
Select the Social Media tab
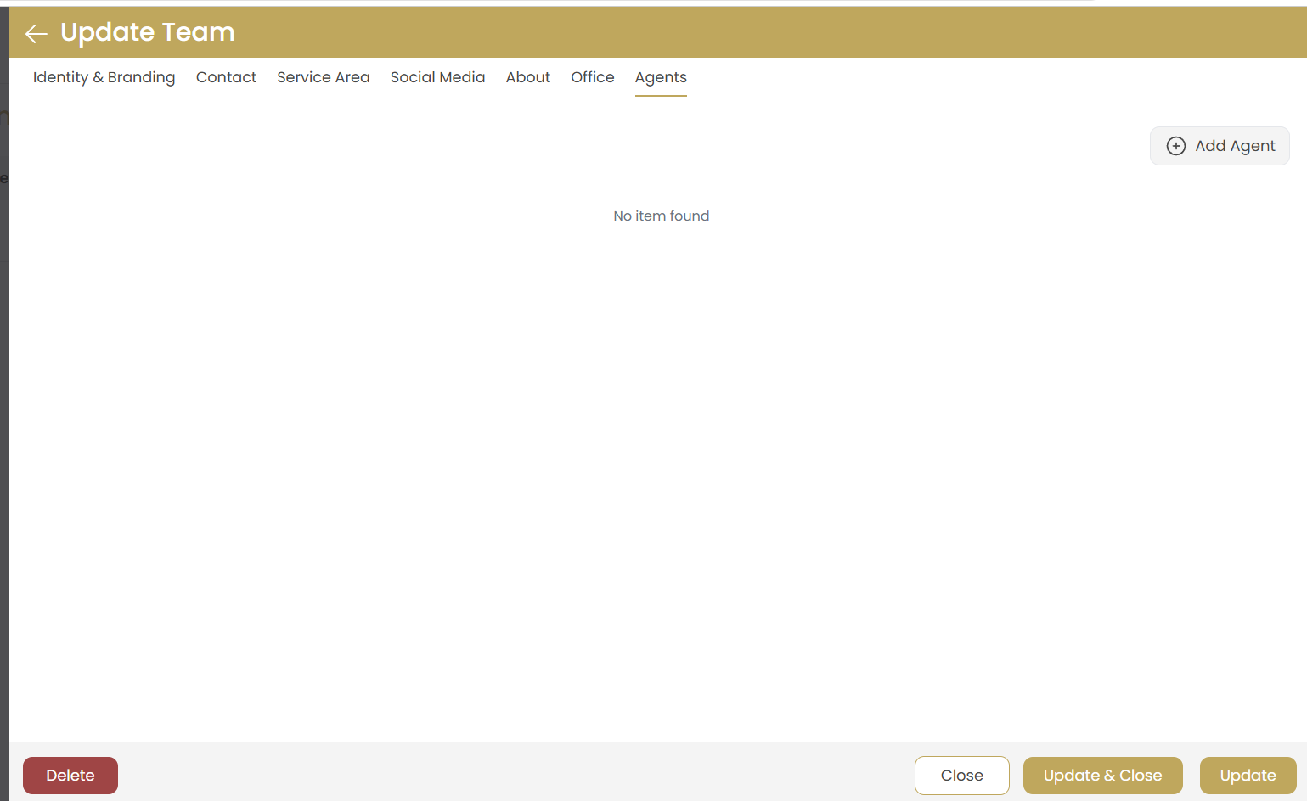point(437,77)
